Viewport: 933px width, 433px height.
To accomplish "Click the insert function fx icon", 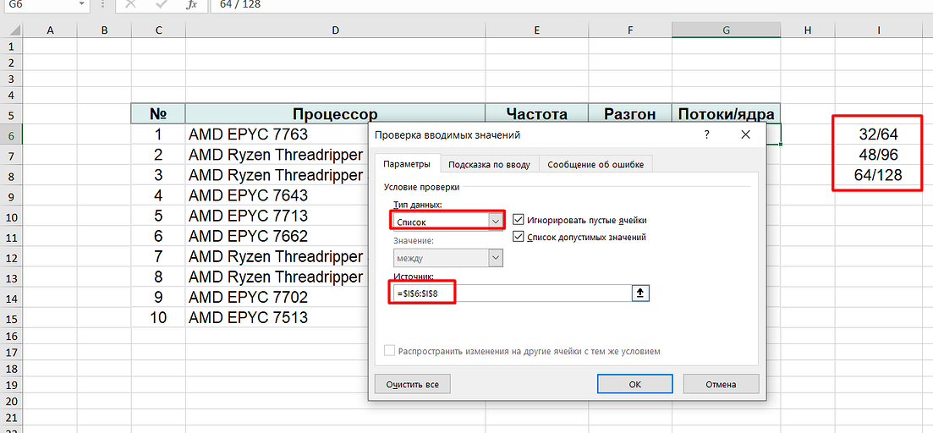I will tap(191, 4).
